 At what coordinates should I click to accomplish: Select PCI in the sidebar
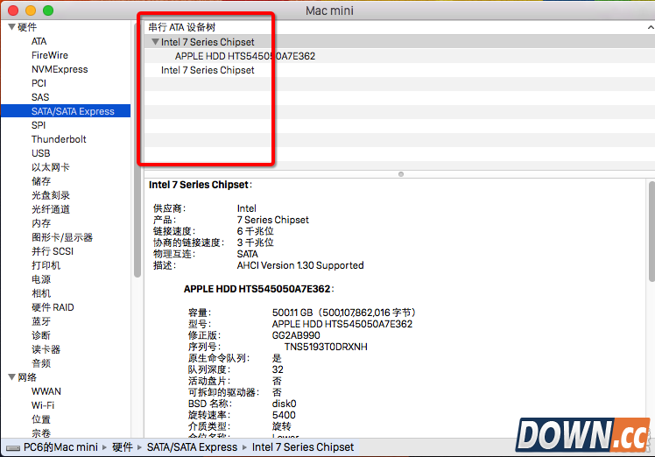point(39,83)
